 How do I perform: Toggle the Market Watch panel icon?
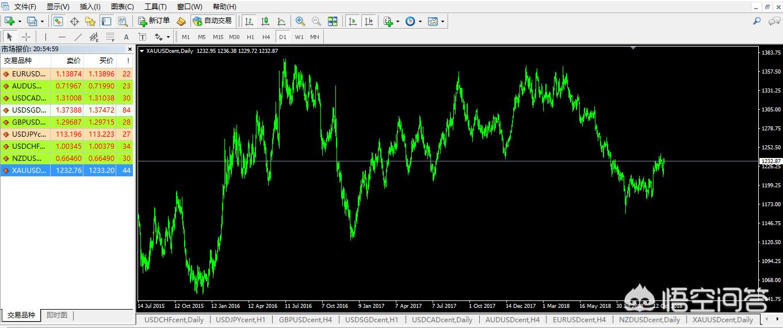pyautogui.click(x=58, y=21)
